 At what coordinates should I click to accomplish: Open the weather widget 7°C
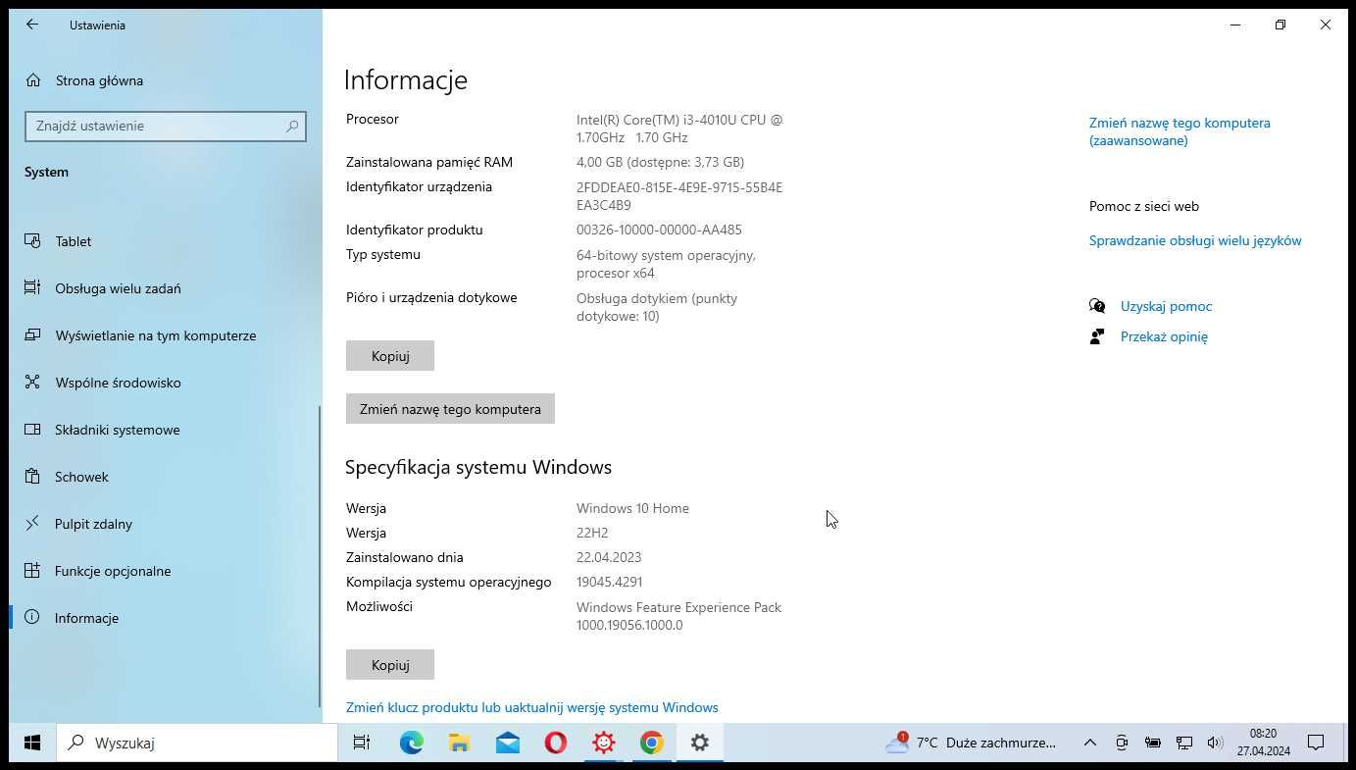tap(971, 743)
